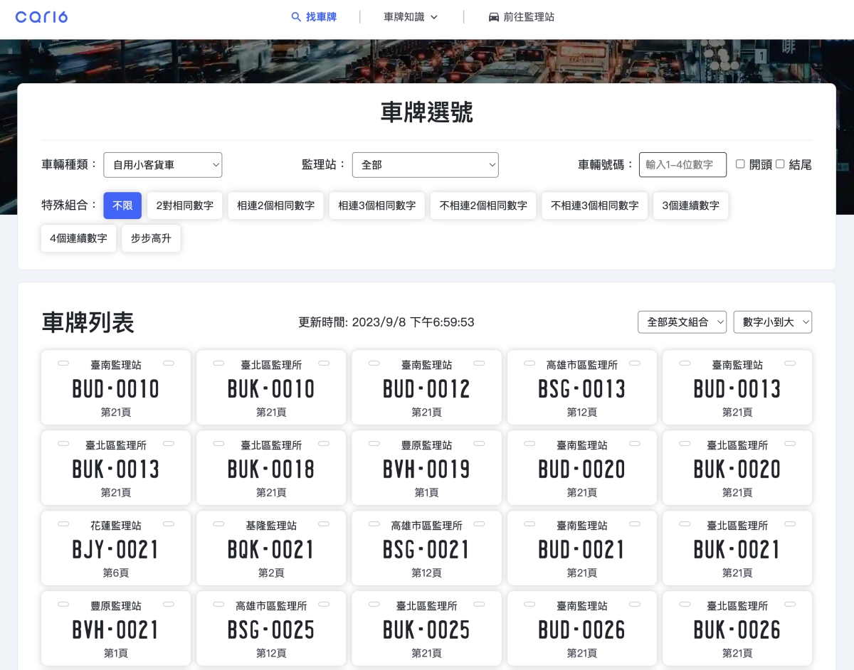The width and height of the screenshot is (854, 670).
Task: Pick the BSG-0025 license plate card
Action: click(271, 629)
